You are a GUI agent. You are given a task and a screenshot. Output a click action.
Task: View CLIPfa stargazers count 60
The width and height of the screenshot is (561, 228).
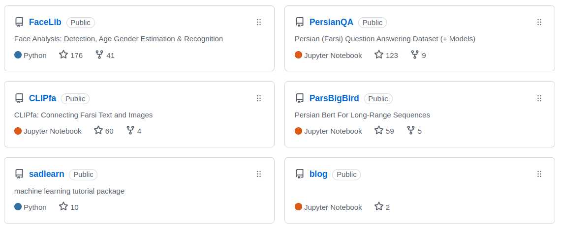pyautogui.click(x=104, y=131)
